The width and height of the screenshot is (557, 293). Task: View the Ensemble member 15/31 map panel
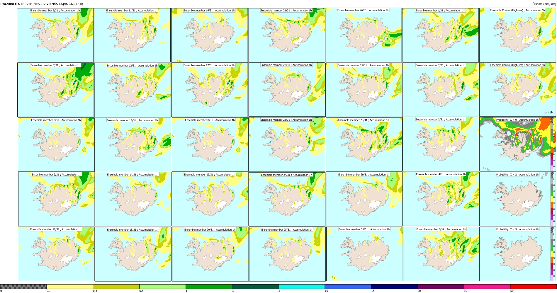click(x=133, y=254)
